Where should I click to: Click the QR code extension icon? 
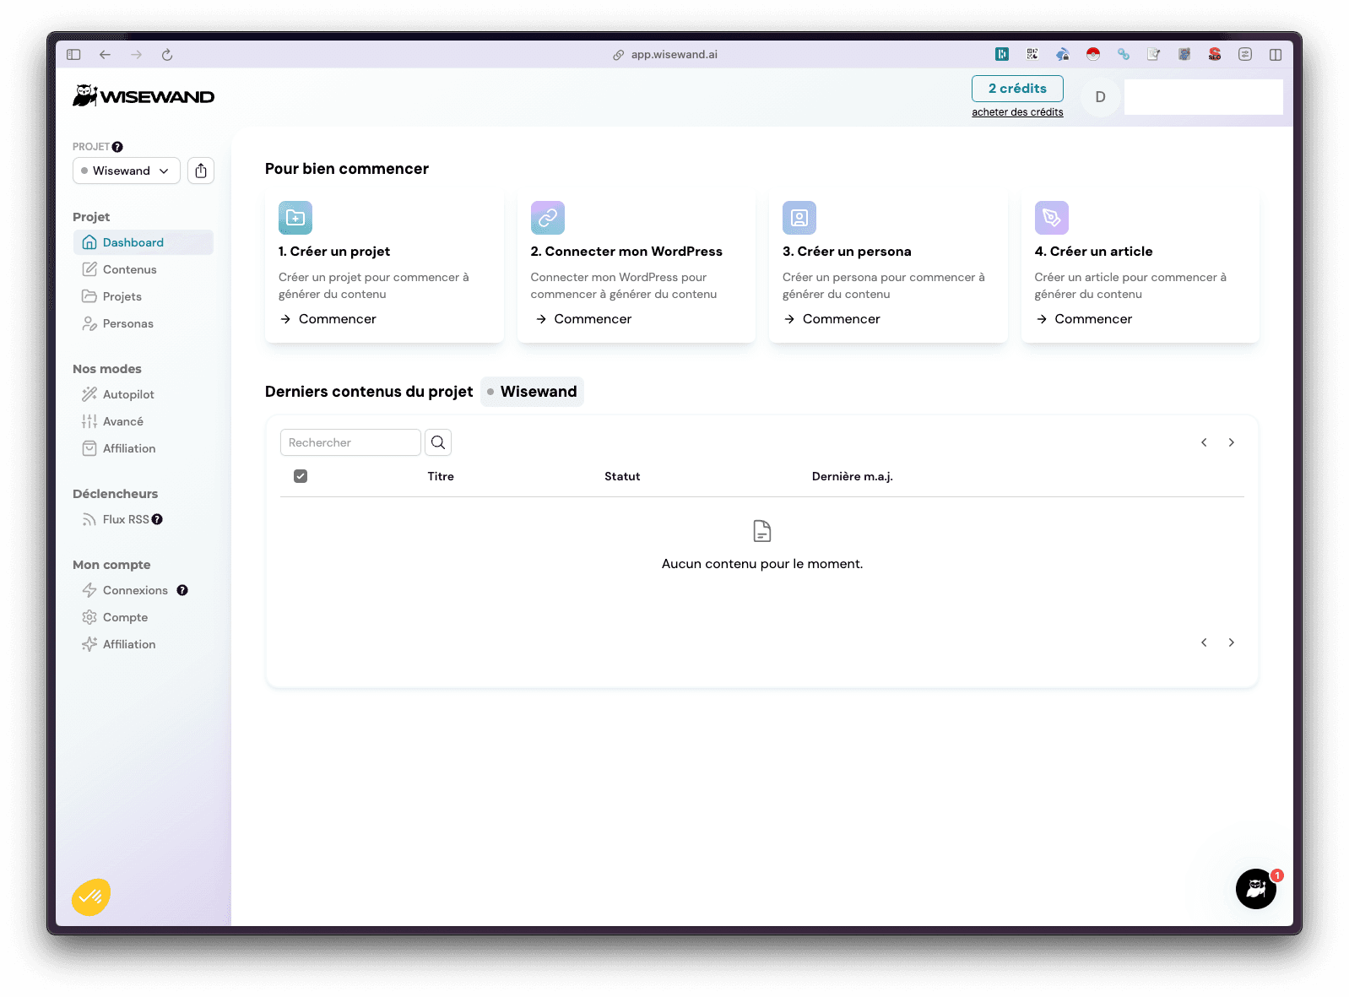click(x=1032, y=54)
